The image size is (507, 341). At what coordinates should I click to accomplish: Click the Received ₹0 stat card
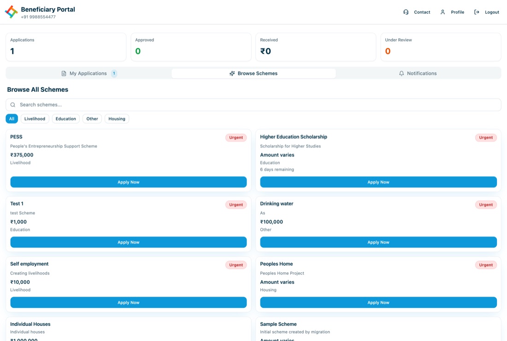click(x=316, y=47)
